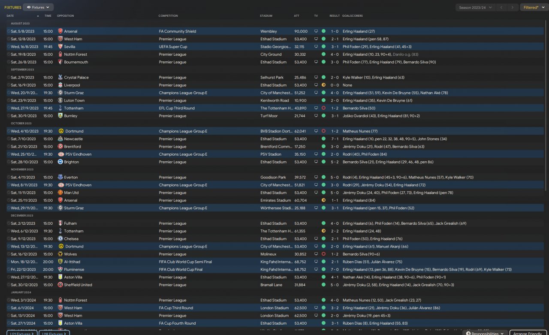Viewport: 549px width, 335px height.
Task: Open the Sevilla club badge
Action: pyautogui.click(x=60, y=47)
